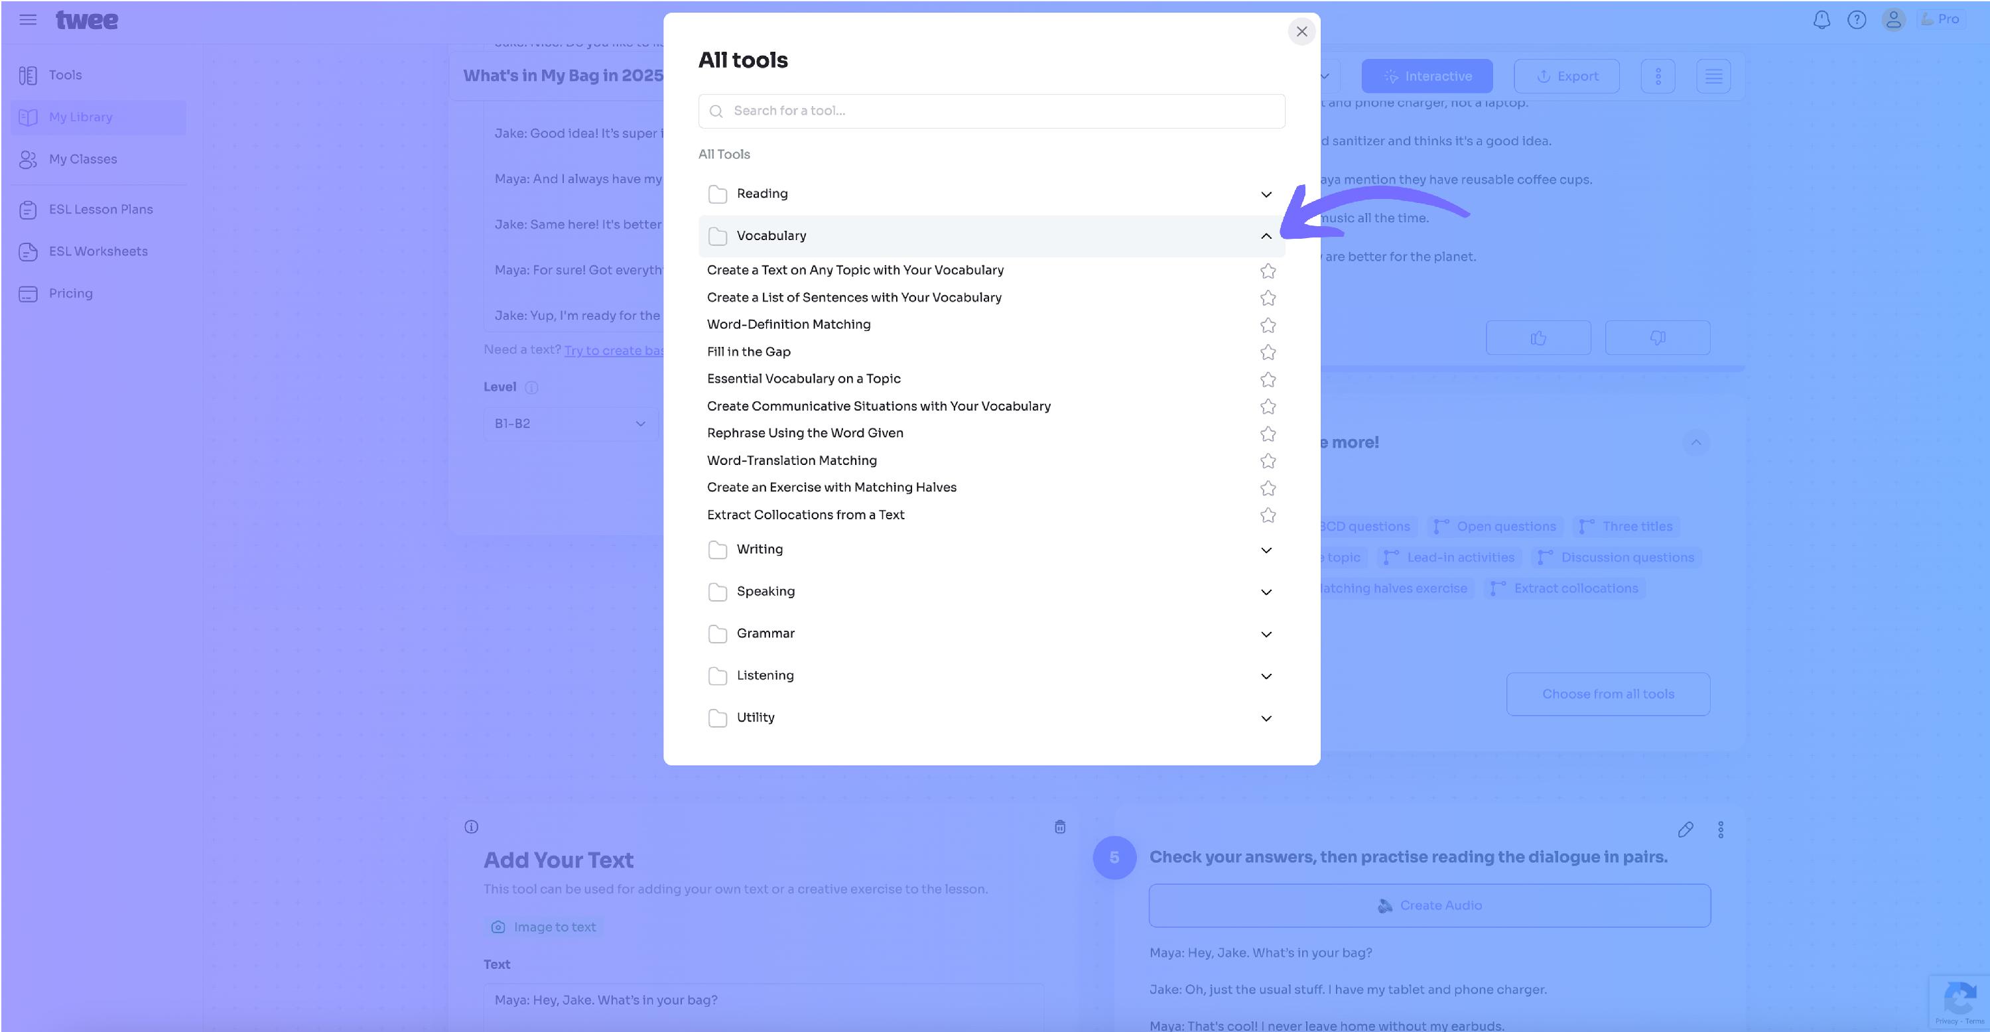Favorite Create a Text on Any Topic star

(x=1268, y=271)
